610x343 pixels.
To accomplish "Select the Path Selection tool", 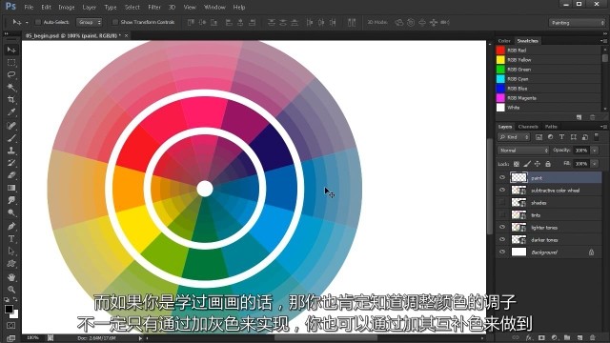I will click(11, 252).
